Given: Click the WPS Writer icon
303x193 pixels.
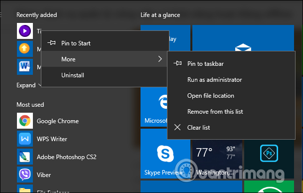Looking at the screenshot, I should click(25, 139).
